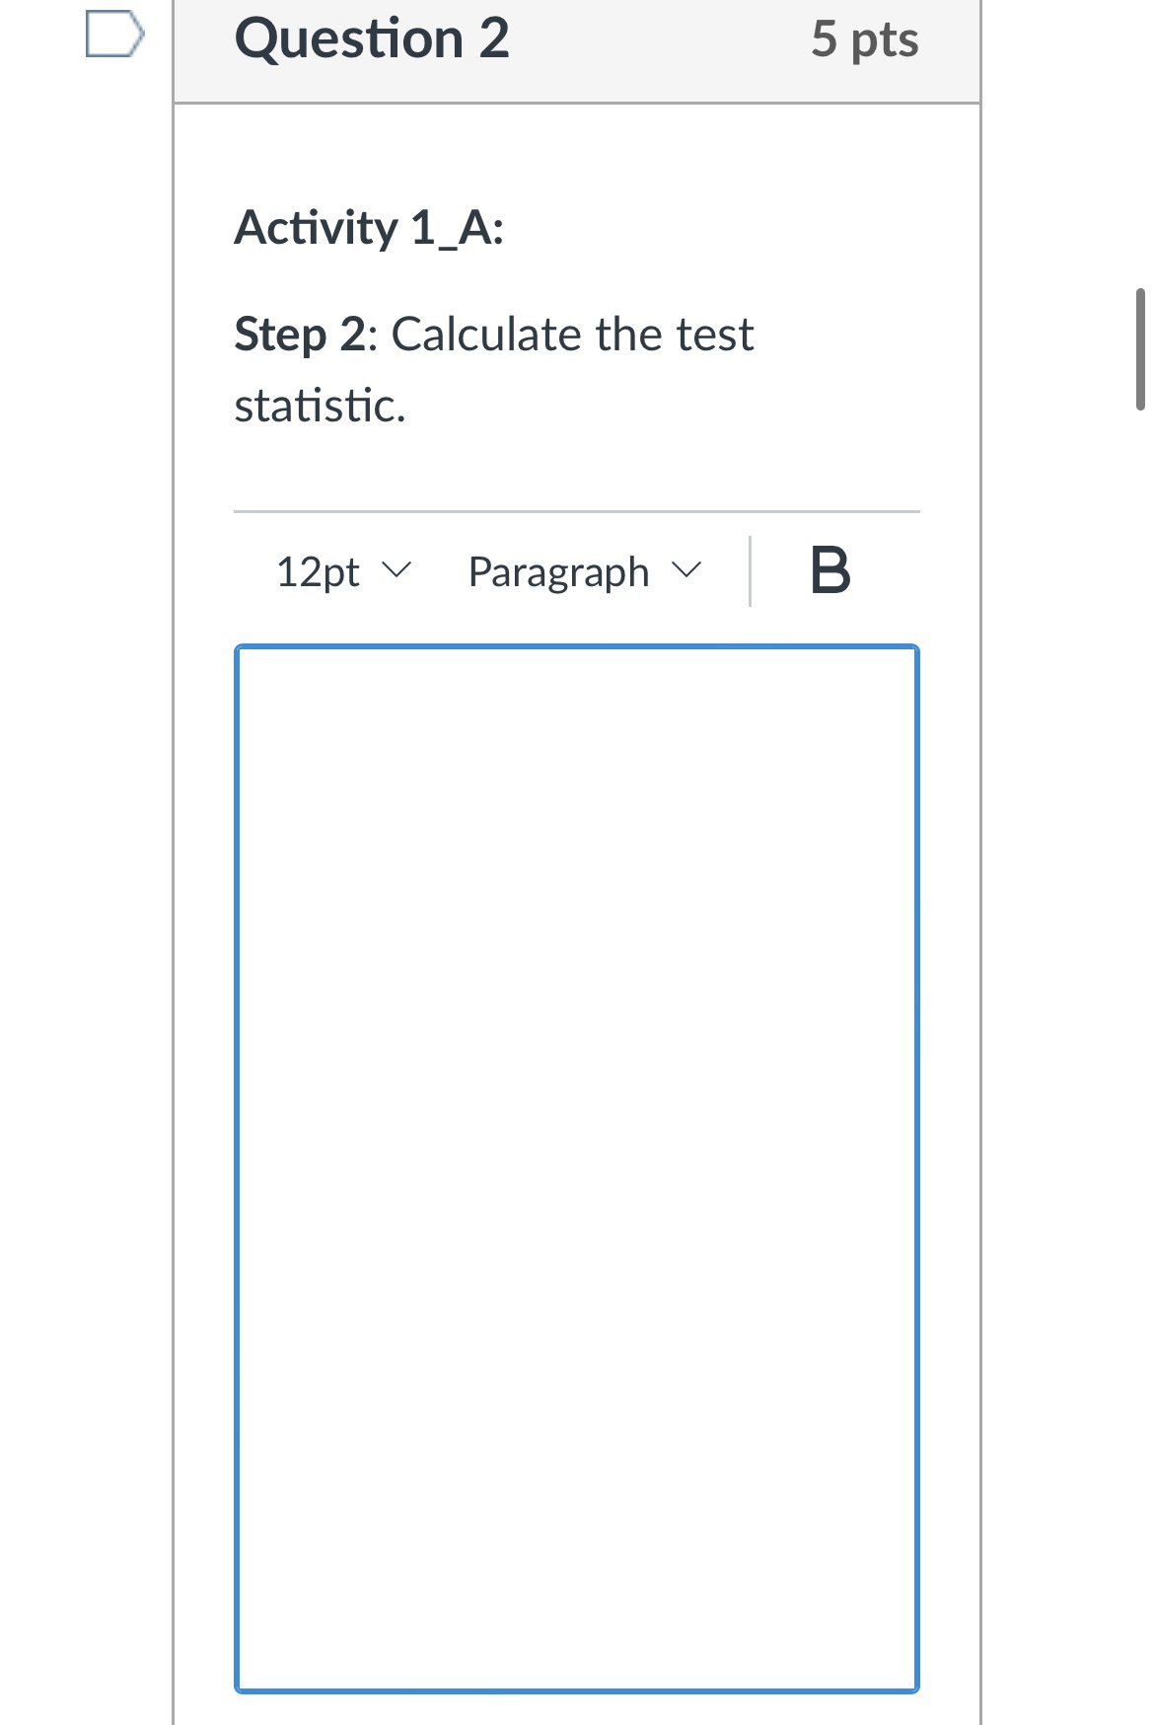Image resolution: width=1154 pixels, height=1725 pixels.
Task: Click the Paragraph format menu
Action: 557,571
